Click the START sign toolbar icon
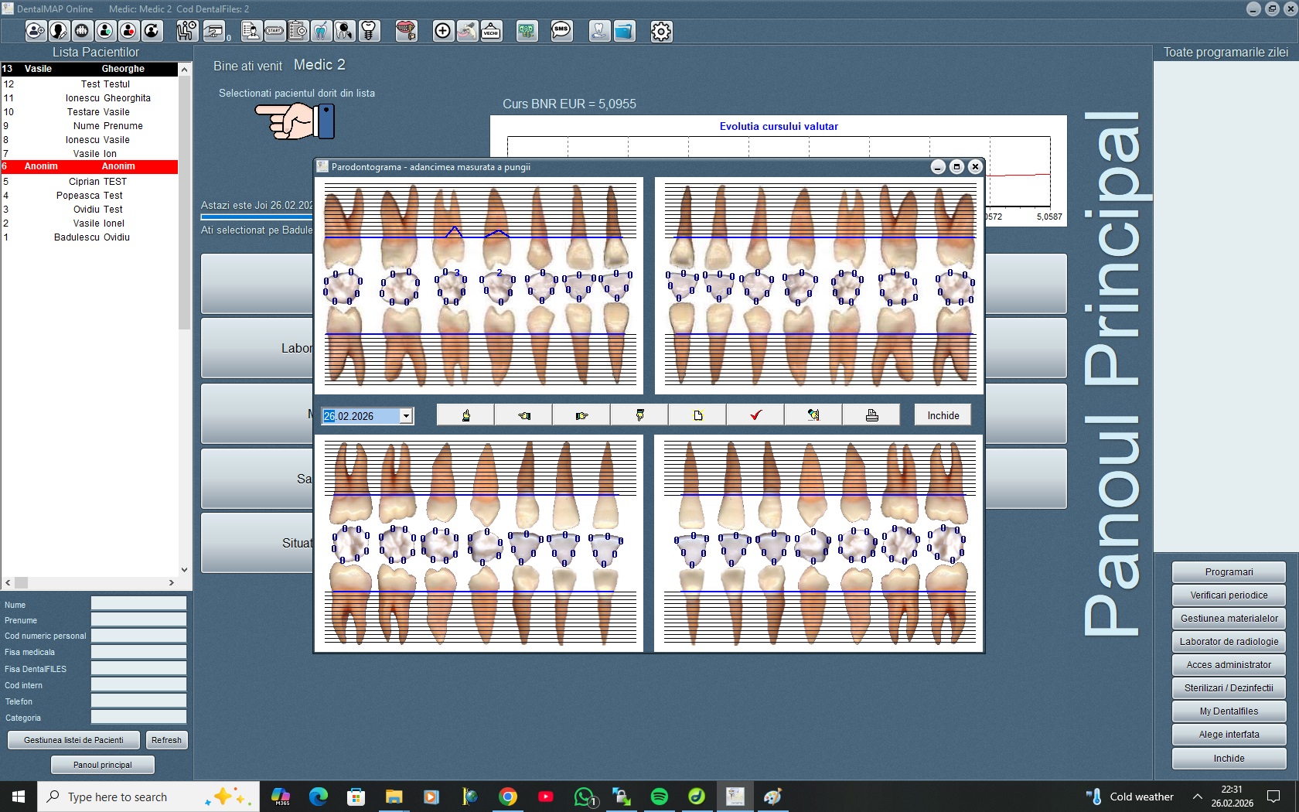This screenshot has width=1299, height=812. [274, 31]
